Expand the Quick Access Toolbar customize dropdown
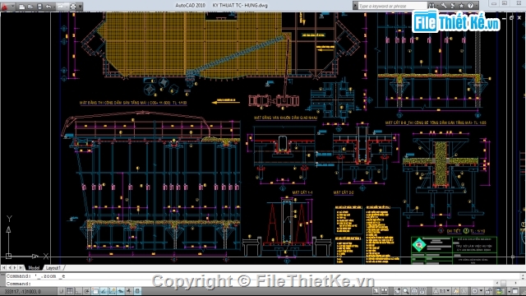This screenshot has width=526, height=296. tap(81, 6)
